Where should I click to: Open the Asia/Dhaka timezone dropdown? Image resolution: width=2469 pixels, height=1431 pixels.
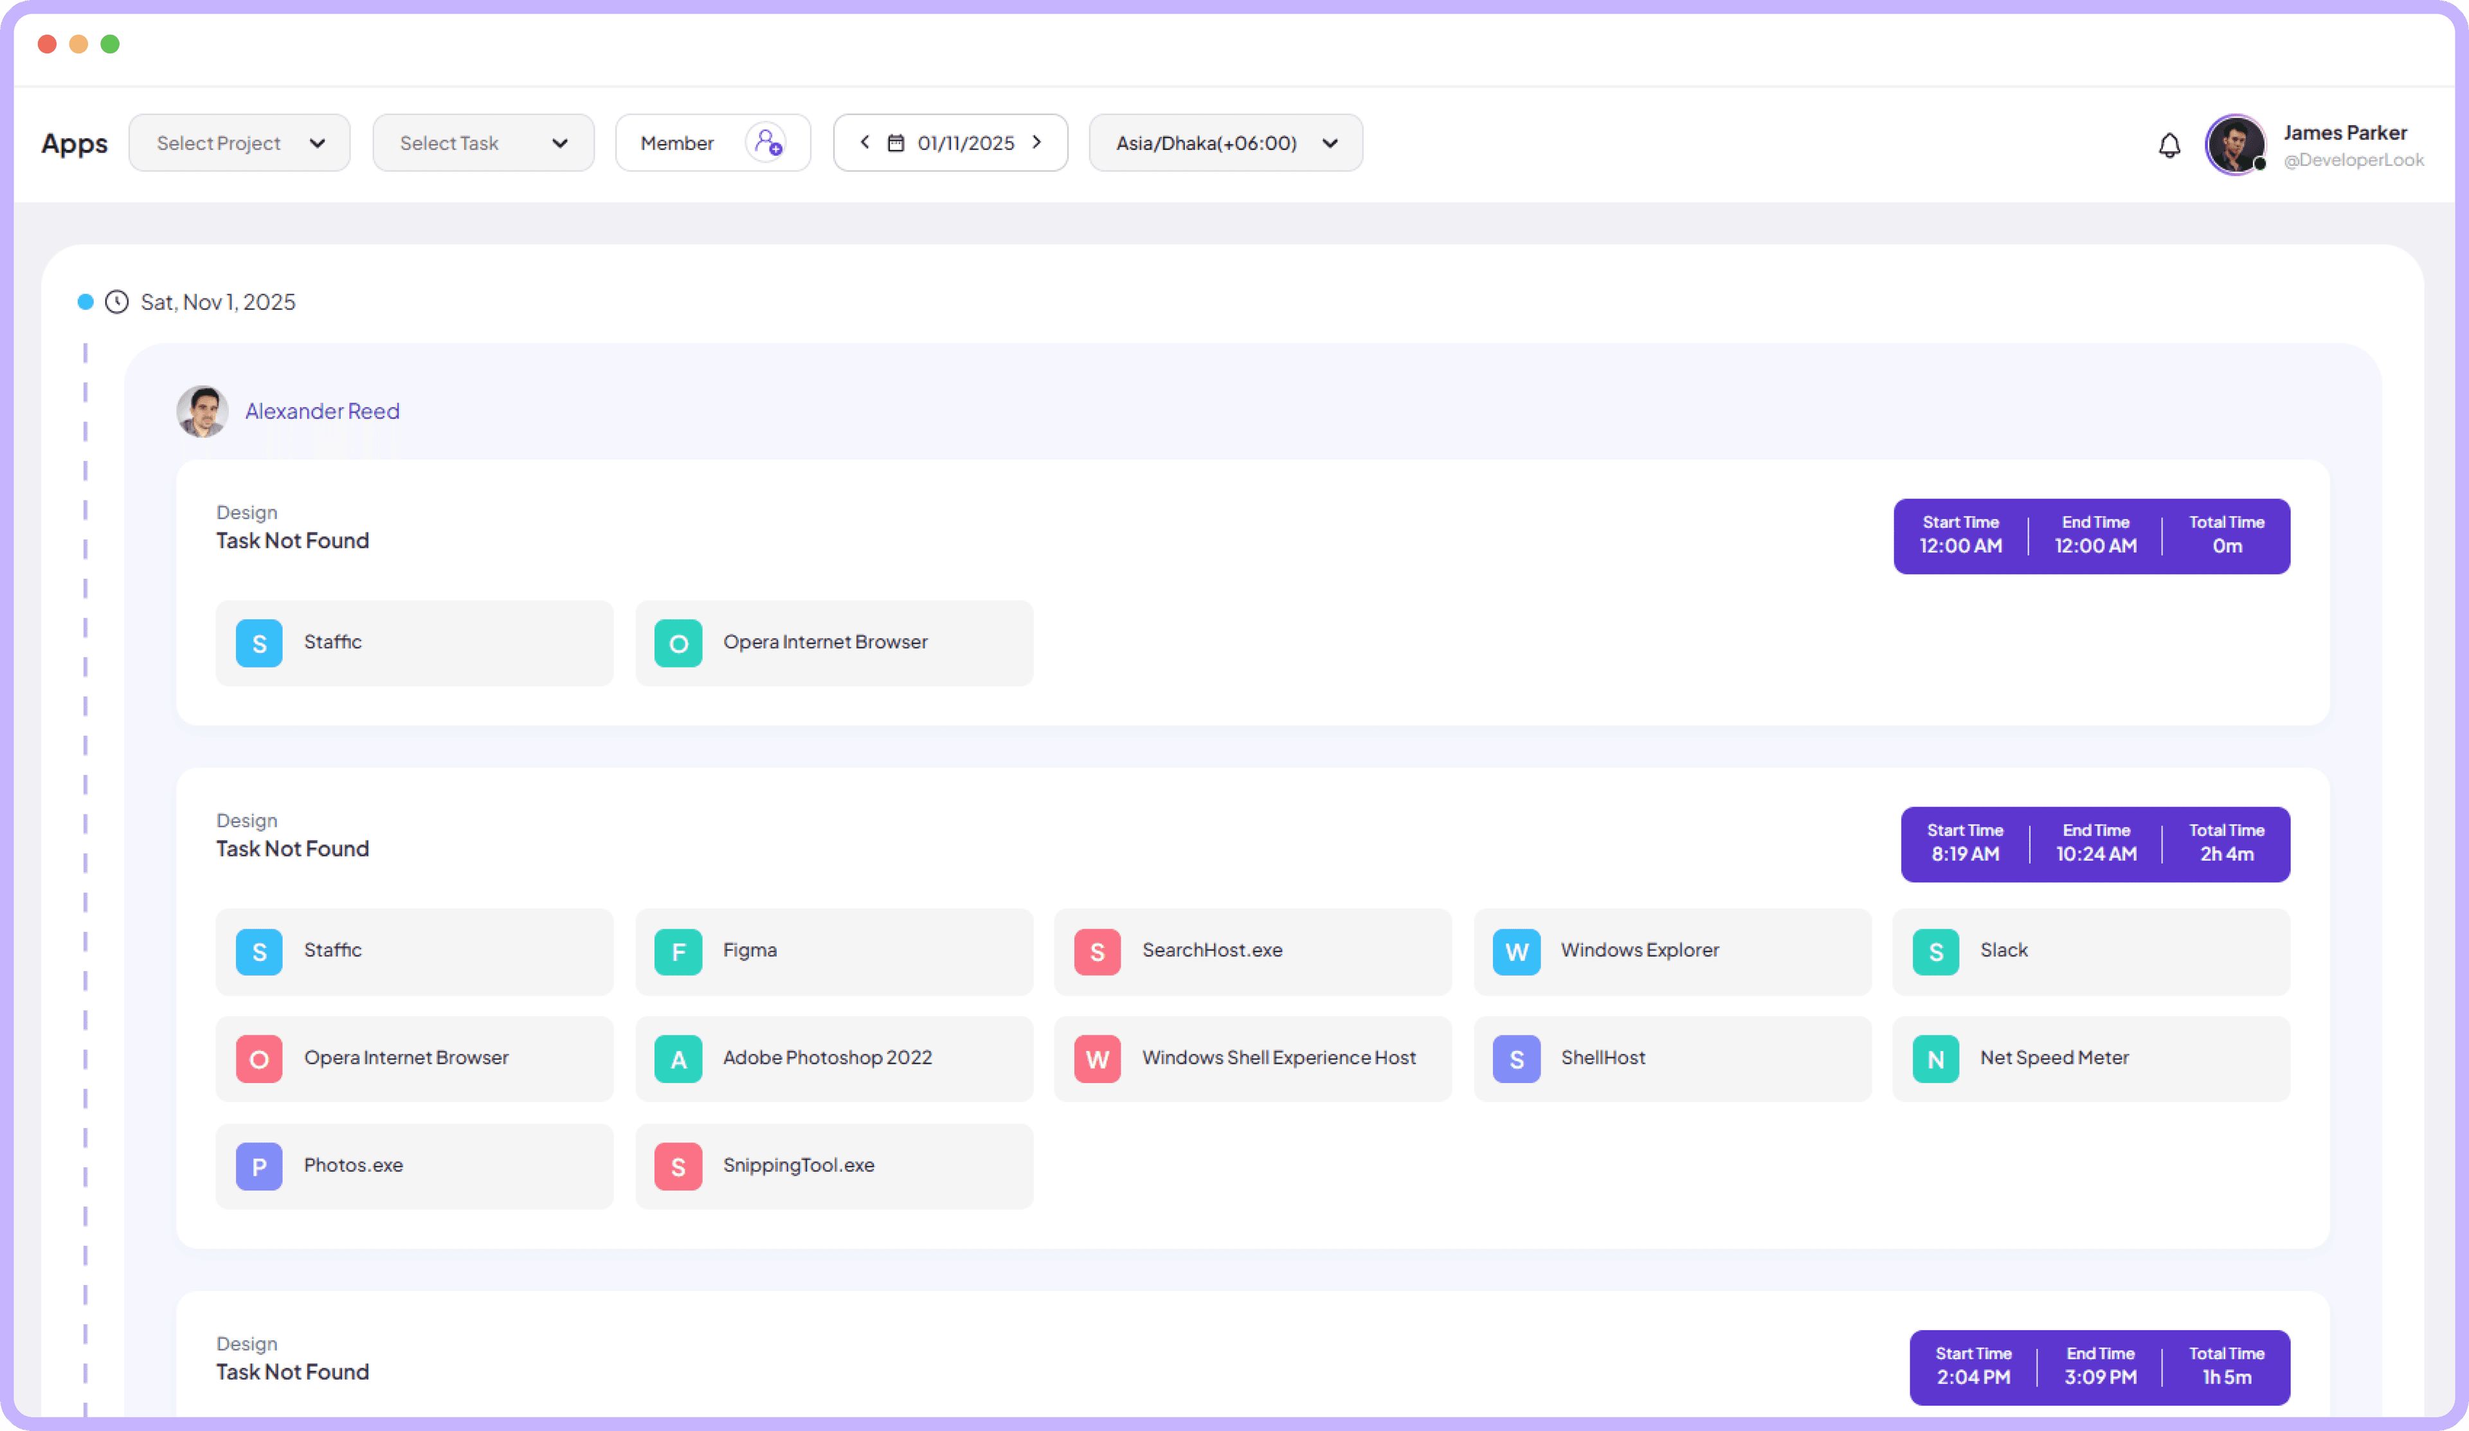1225,143
